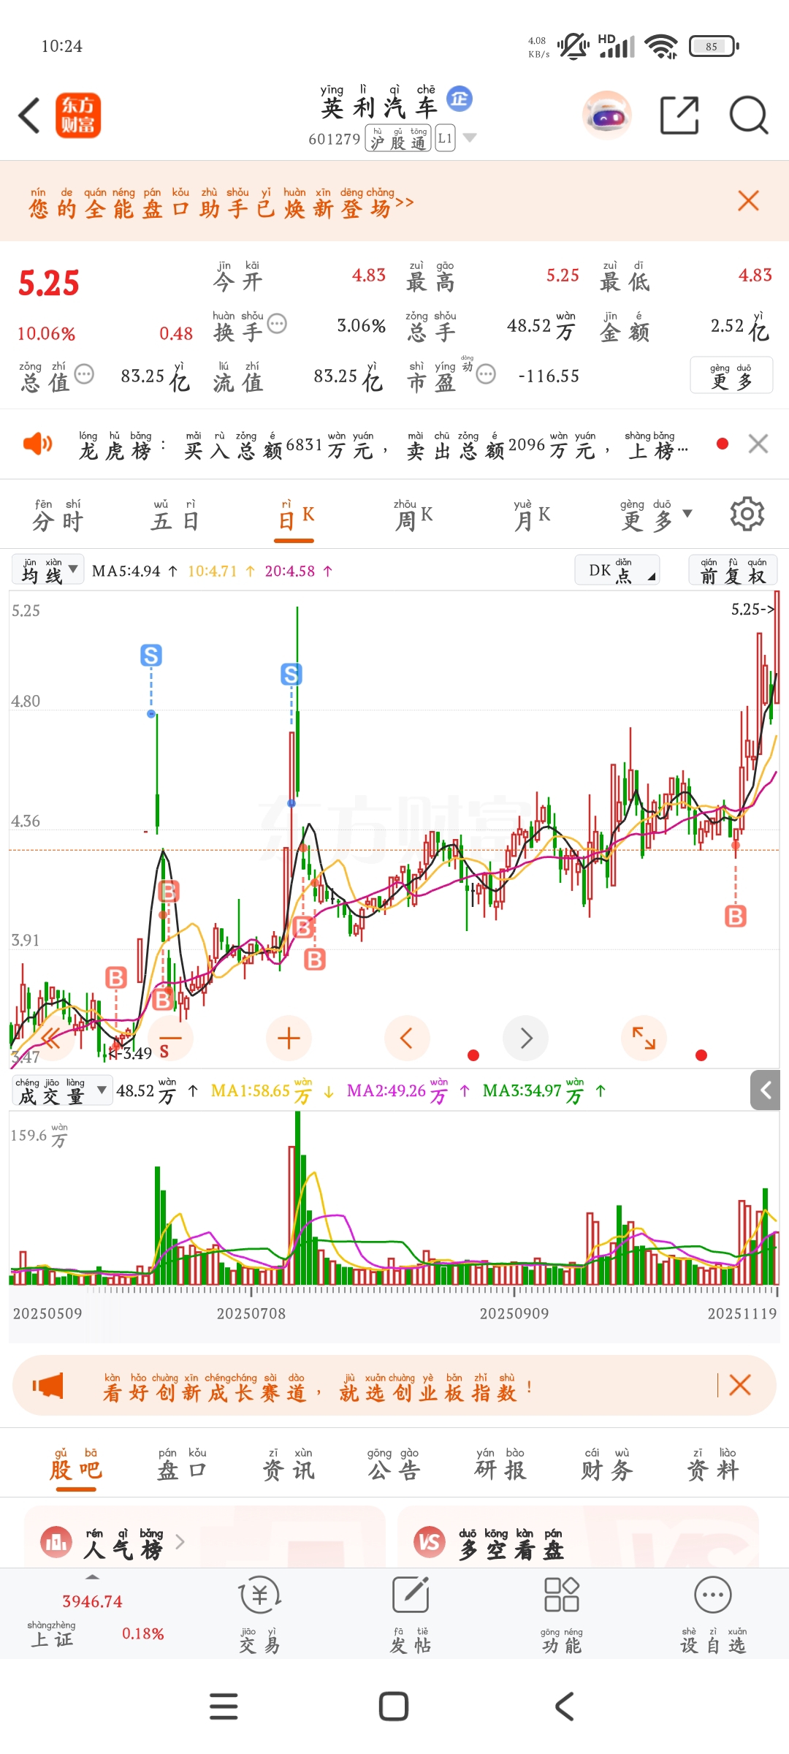This screenshot has height=1754, width=789.
Task: Go back using the top-left arrow
Action: tap(29, 115)
